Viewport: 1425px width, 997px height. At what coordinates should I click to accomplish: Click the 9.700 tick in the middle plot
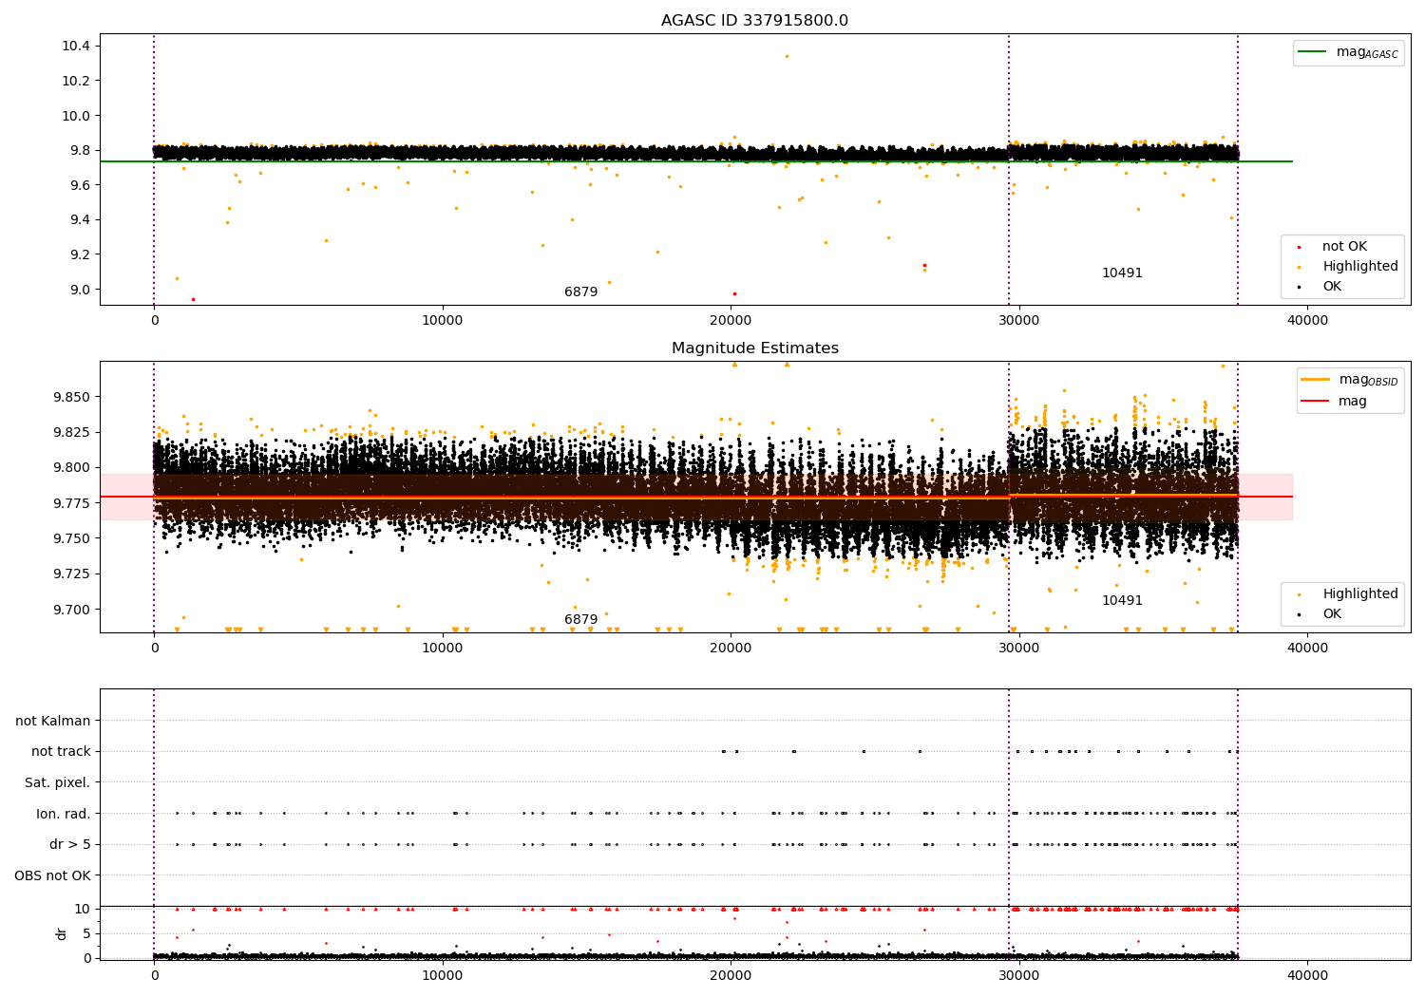72,610
